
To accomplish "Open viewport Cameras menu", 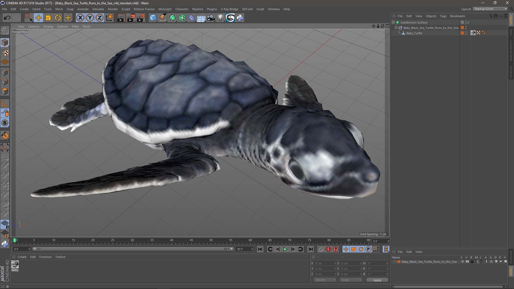I will 34,26.
